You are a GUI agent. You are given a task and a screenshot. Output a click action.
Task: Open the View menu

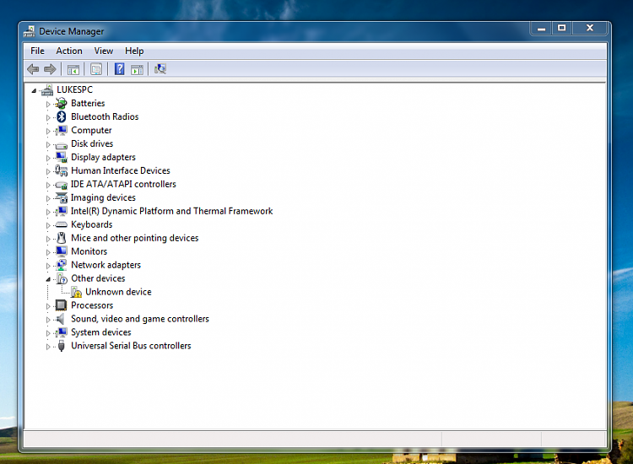tap(103, 51)
